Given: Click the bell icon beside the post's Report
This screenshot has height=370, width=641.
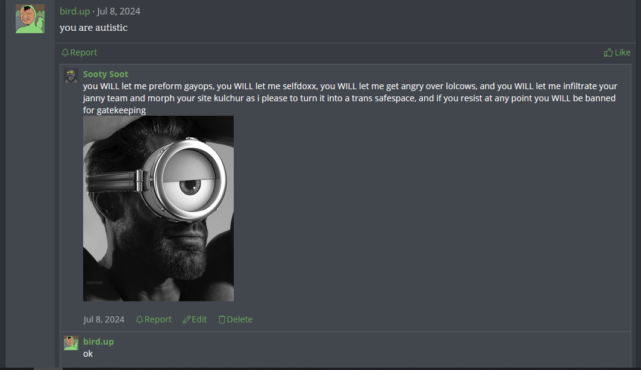Looking at the screenshot, I should [x=65, y=52].
